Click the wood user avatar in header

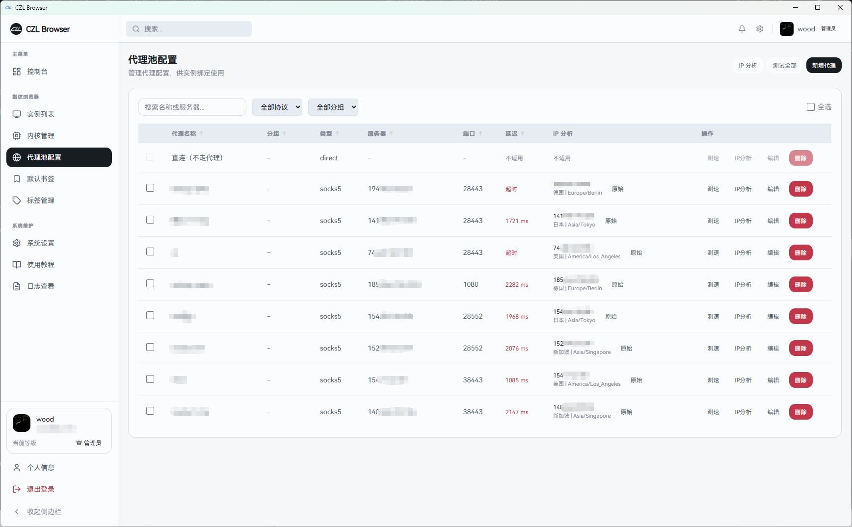click(787, 29)
